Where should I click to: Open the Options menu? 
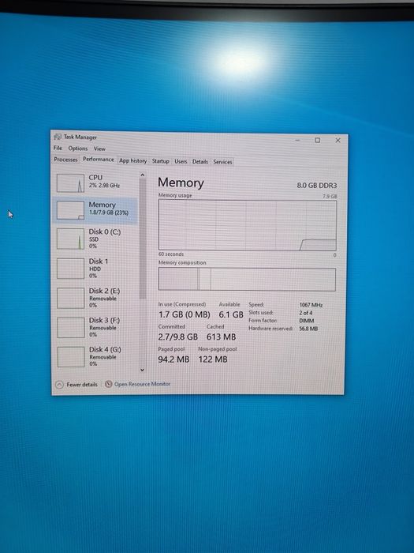point(78,149)
